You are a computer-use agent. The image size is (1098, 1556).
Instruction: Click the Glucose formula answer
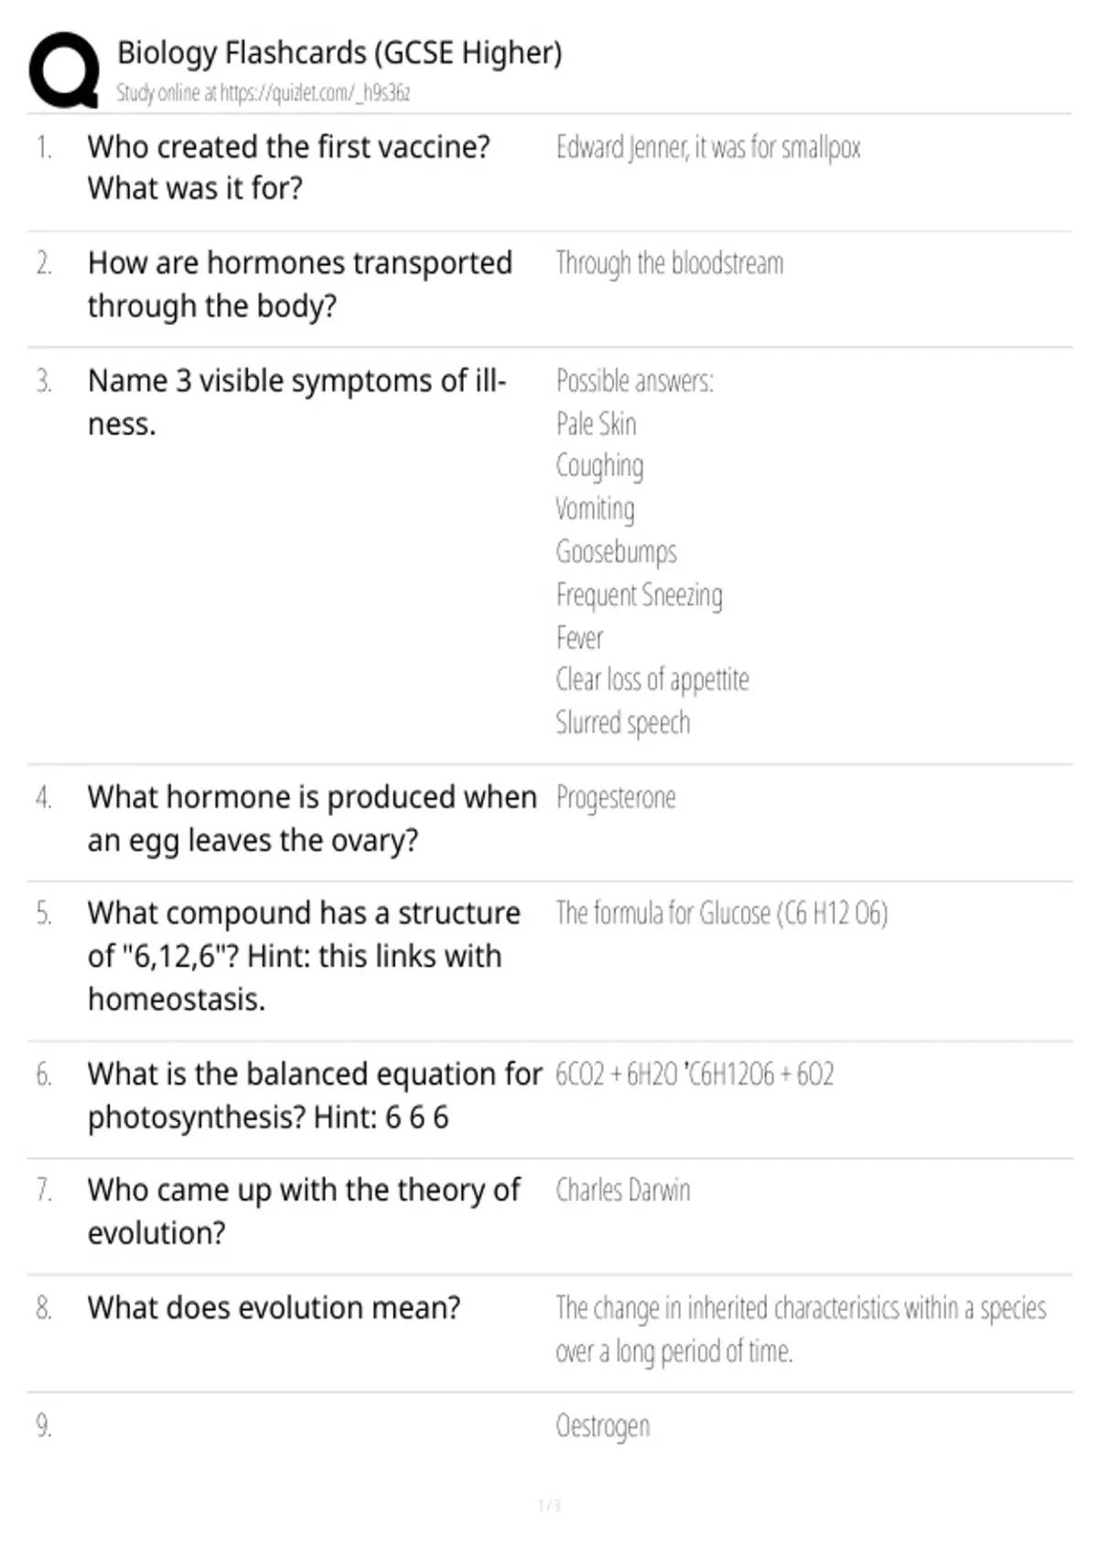(722, 913)
